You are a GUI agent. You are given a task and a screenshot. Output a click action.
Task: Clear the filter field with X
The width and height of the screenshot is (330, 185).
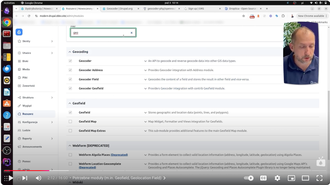click(x=132, y=33)
